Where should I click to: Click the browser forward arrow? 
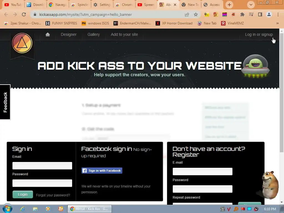pyautogui.click(x=15, y=14)
